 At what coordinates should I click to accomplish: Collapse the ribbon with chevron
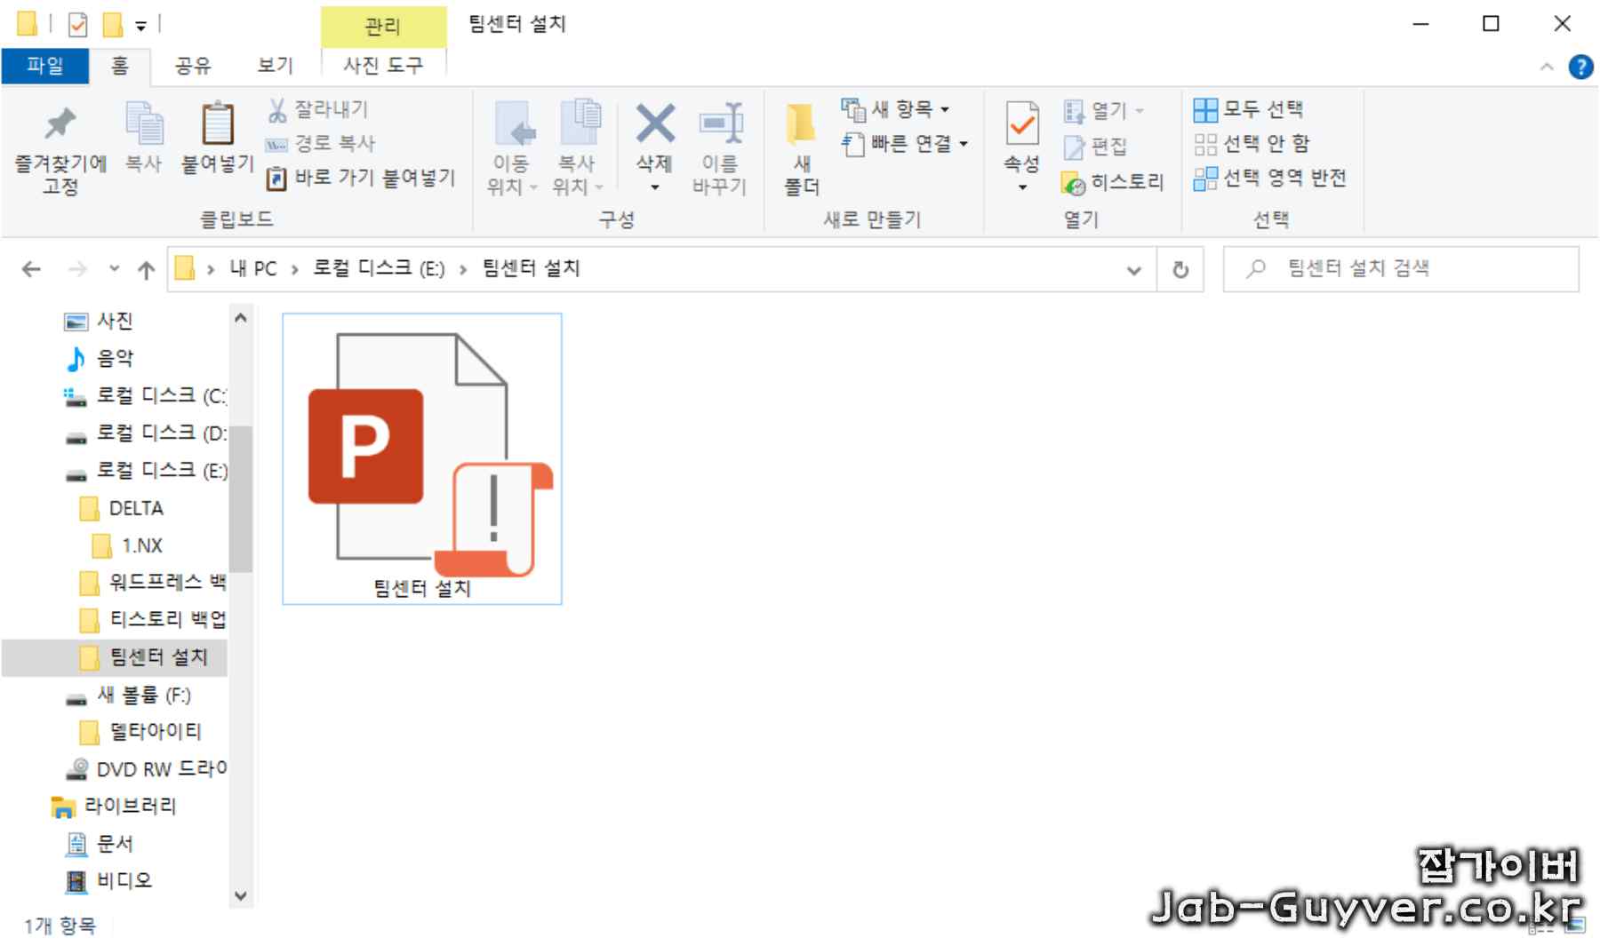[x=1547, y=67]
